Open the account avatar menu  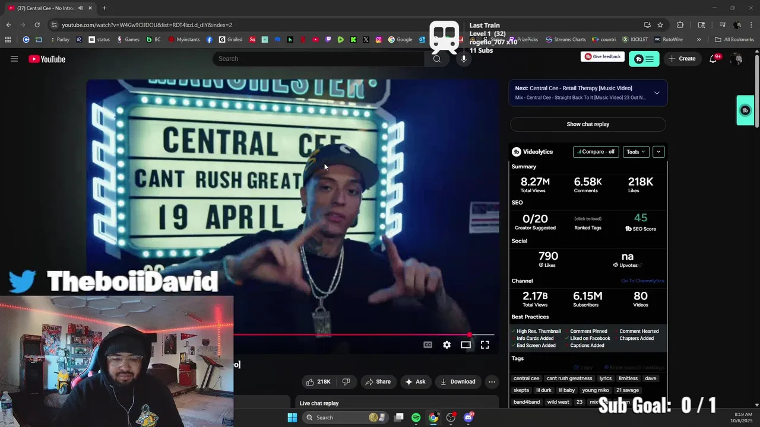737,59
